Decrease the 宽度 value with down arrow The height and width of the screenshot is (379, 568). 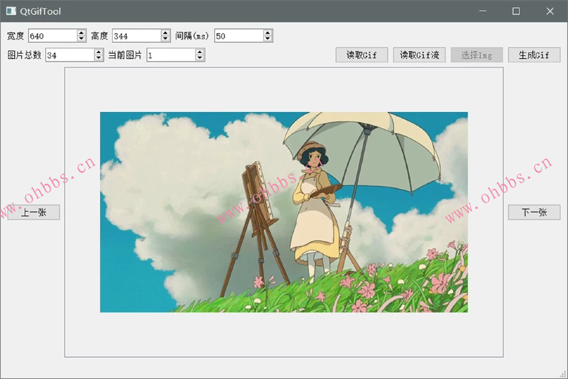coord(81,39)
